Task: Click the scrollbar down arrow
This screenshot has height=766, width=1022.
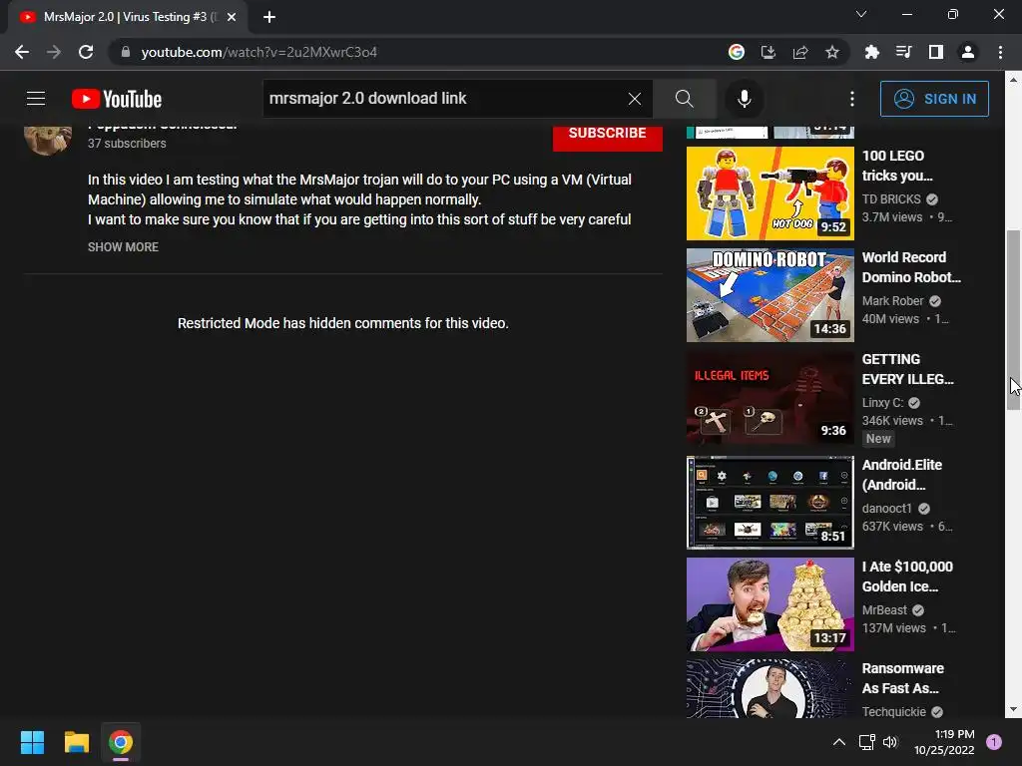Action: (x=1013, y=710)
